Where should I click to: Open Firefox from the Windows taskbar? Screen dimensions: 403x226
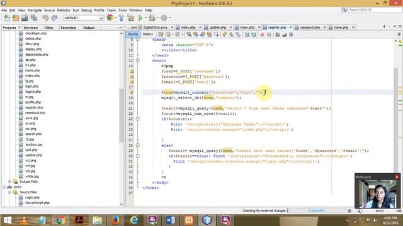tap(115, 220)
